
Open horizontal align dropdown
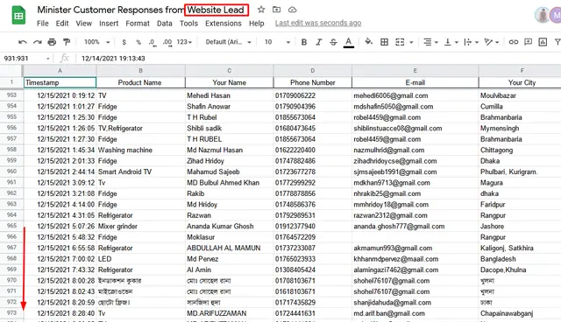tap(430, 42)
